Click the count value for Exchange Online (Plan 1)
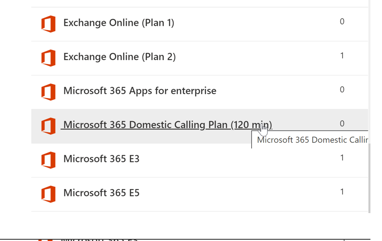The image size is (382, 241). [x=342, y=21]
